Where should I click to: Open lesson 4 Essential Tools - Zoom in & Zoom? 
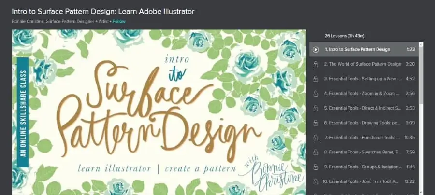click(x=363, y=93)
